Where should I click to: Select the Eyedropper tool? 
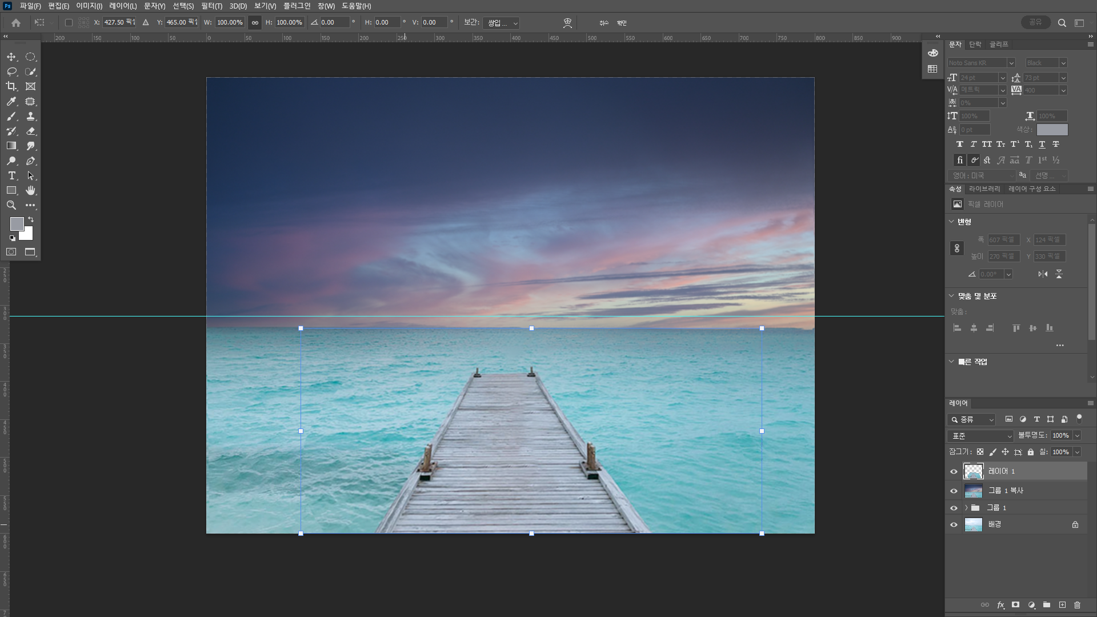(x=11, y=102)
